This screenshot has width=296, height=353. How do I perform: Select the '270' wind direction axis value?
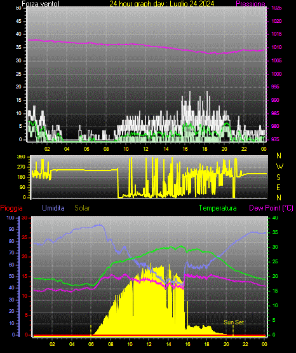tap(21, 167)
